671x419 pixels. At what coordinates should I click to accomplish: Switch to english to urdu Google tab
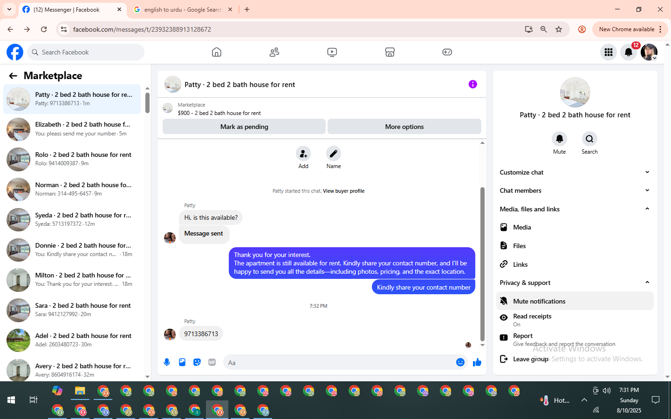point(183,9)
